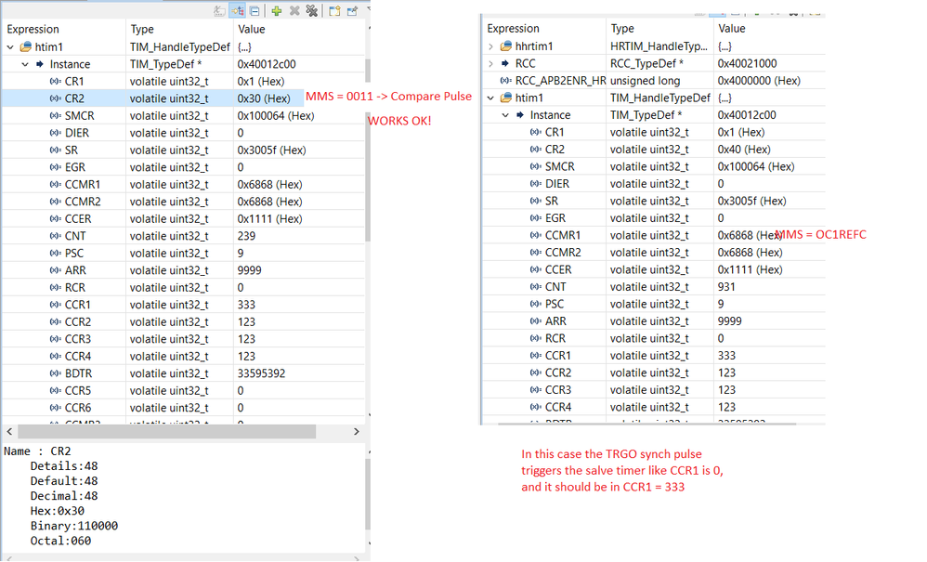The width and height of the screenshot is (927, 562).
Task: Click value 0x40012c00 in left panel
Action: 267,64
